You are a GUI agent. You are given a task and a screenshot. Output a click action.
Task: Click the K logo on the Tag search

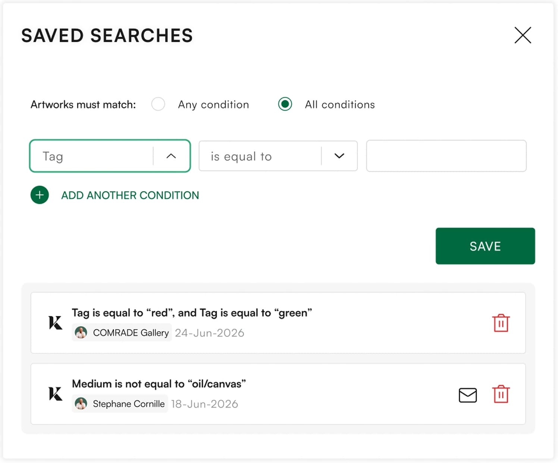pos(56,322)
